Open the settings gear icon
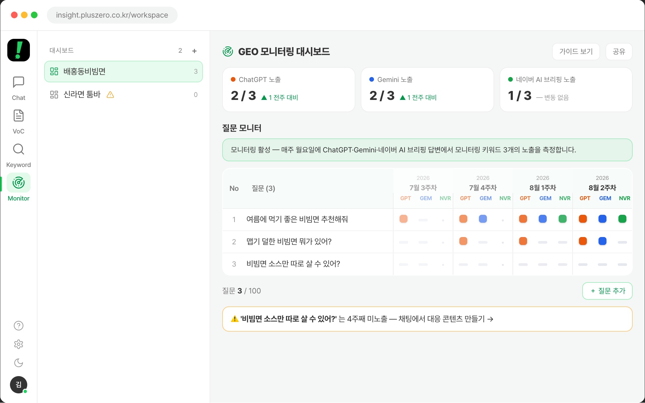 pos(19,344)
